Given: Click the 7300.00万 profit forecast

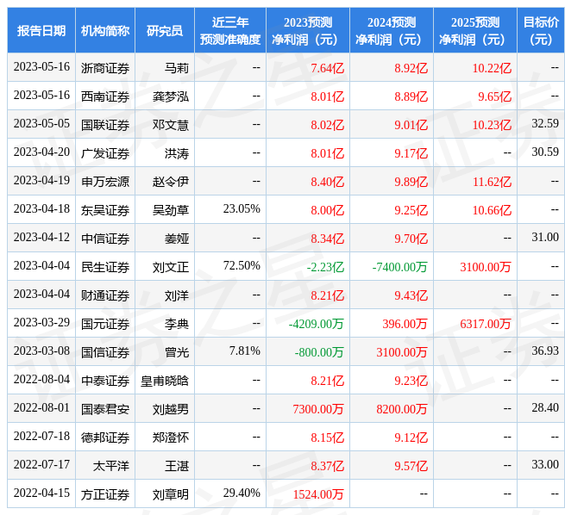Looking at the screenshot, I should tap(318, 409).
